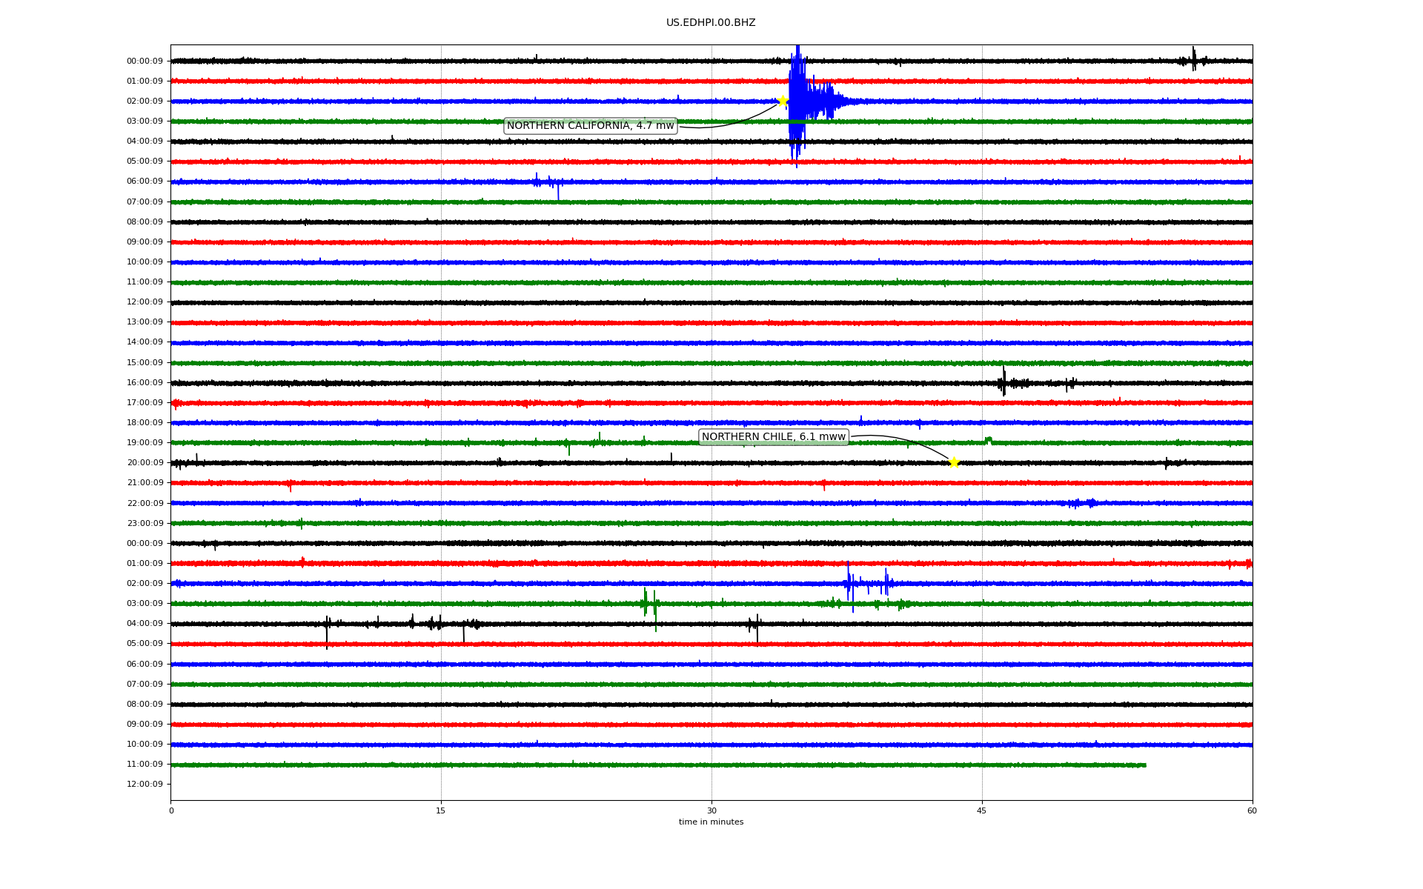This screenshot has width=1423, height=889.
Task: Click the US.EDHPI.00.BHZ plot title
Action: [x=710, y=23]
